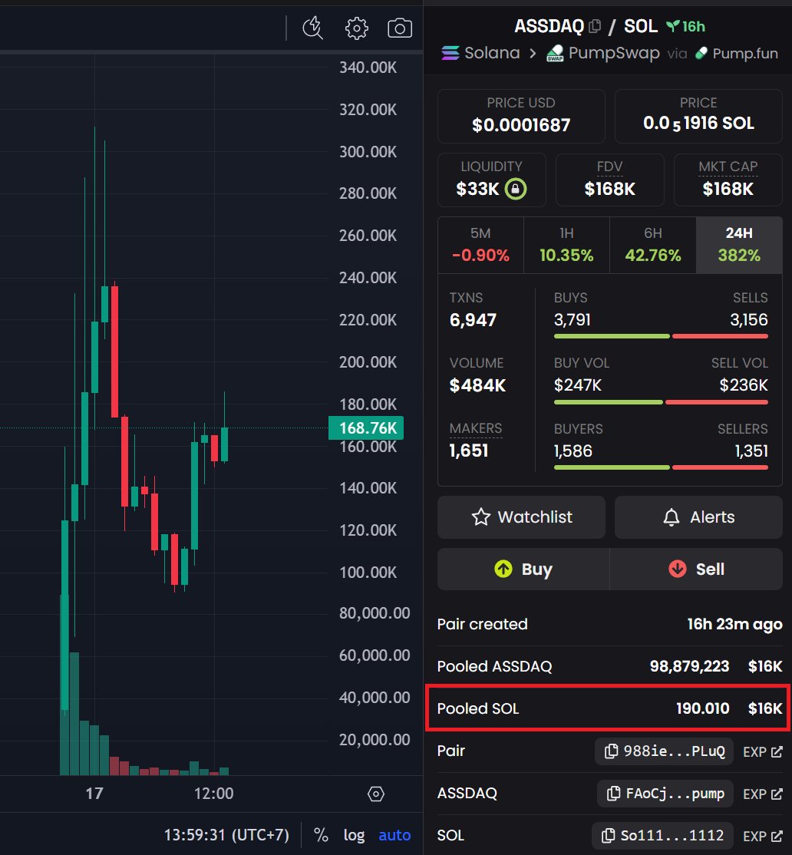Click the Solana chain logo
This screenshot has width=792, height=855.
click(x=450, y=53)
